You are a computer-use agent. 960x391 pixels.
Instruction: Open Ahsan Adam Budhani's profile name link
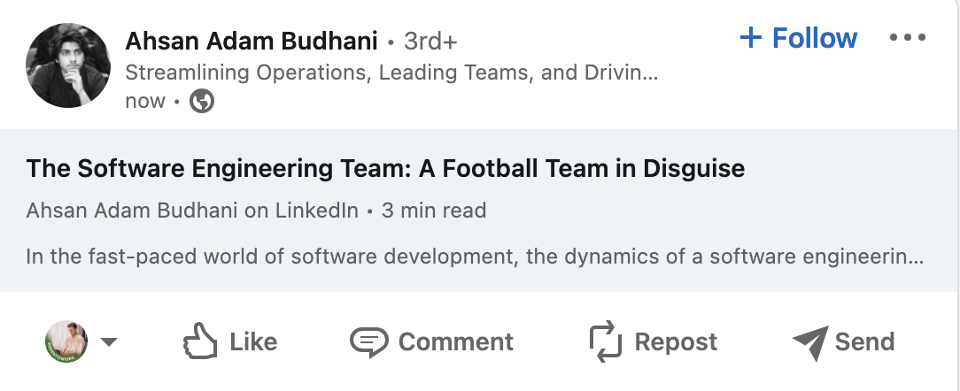[252, 41]
